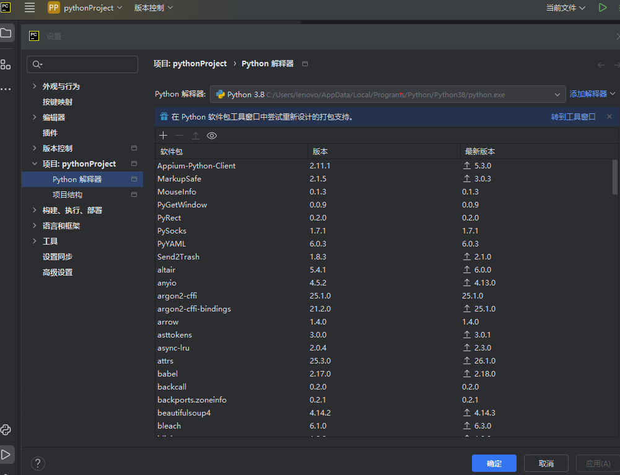Open the Project tool window folder icon
The width and height of the screenshot is (620, 475).
click(6, 33)
